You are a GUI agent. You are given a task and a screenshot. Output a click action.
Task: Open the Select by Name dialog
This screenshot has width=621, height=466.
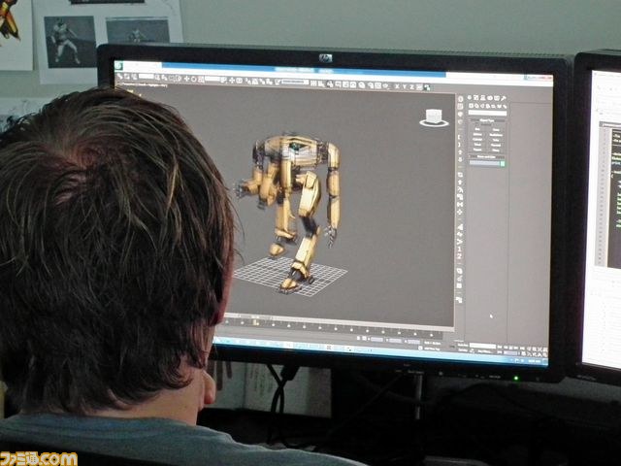[x=164, y=78]
